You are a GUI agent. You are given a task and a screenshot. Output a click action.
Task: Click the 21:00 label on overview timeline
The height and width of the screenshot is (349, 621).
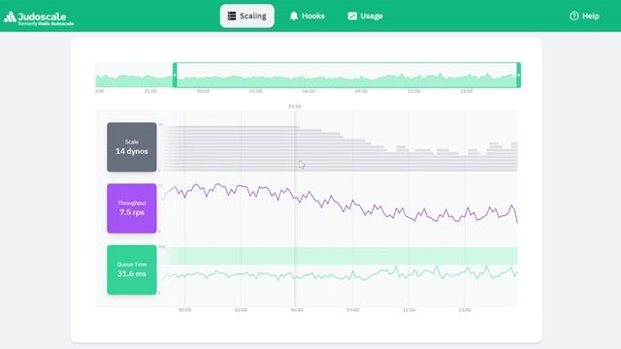[150, 91]
